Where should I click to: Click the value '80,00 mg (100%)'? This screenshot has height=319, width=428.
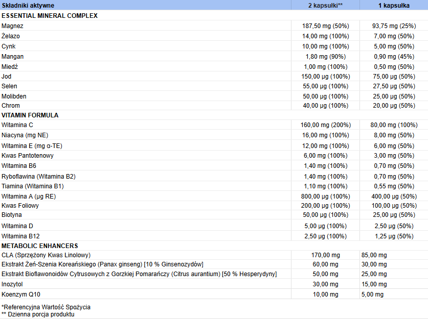(x=394, y=125)
